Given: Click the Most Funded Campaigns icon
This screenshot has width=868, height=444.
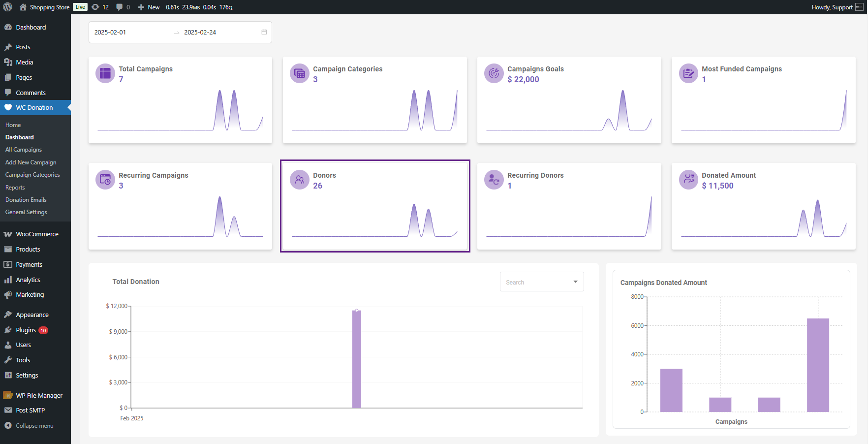Looking at the screenshot, I should (x=688, y=74).
